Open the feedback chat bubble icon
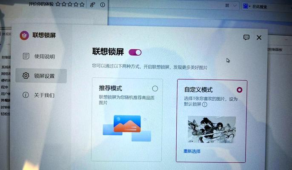 pos(246,37)
